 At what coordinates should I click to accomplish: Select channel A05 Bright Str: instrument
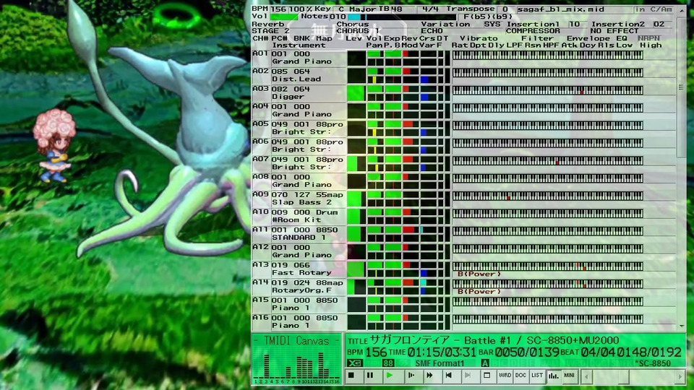pos(301,131)
